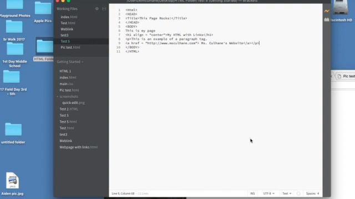Screen dimensions: 355x199
Task: Click the linting status circle indicator
Action: (298, 193)
